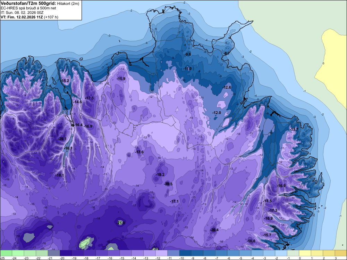Screen dimensions: 347x260
Task: Click the -17.3 temperature value
Action: (273, 210)
